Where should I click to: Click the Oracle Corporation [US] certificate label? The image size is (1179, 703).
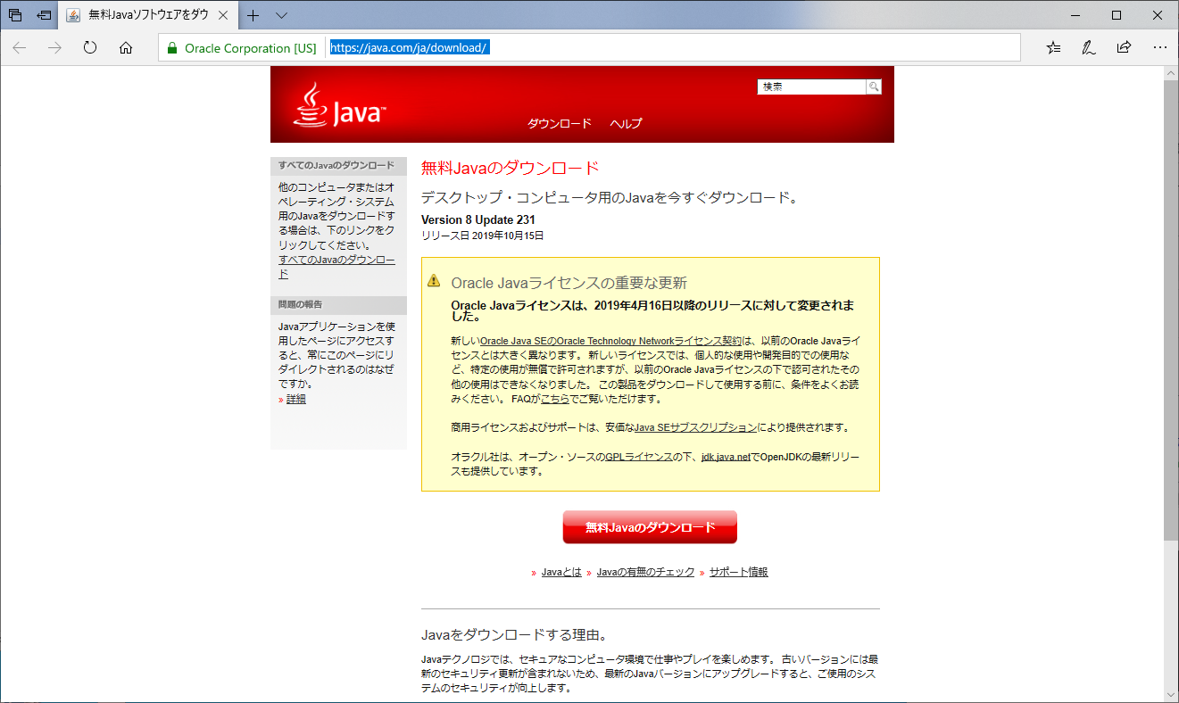click(x=250, y=48)
